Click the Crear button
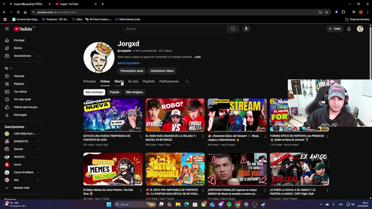Image resolution: width=372 pixels, height=209 pixels. [335, 29]
